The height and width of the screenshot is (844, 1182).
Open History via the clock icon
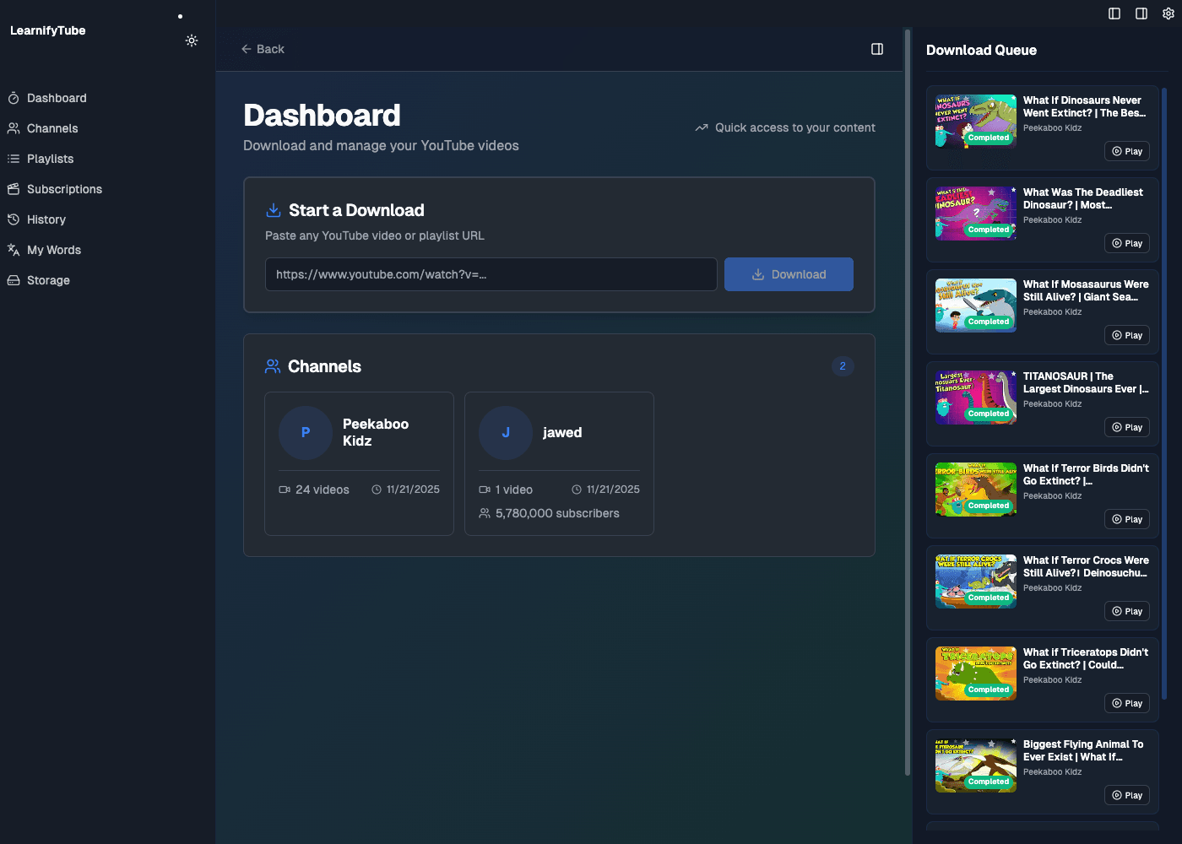[13, 219]
